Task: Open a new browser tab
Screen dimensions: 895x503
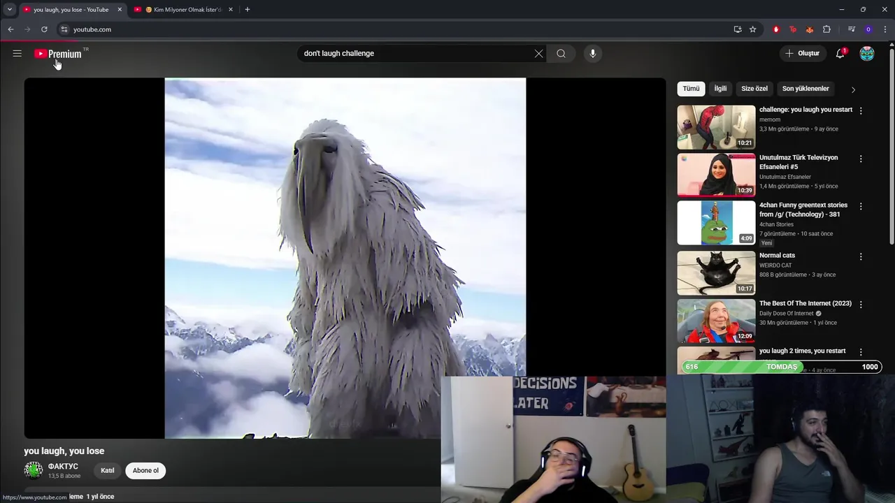Action: [247, 9]
